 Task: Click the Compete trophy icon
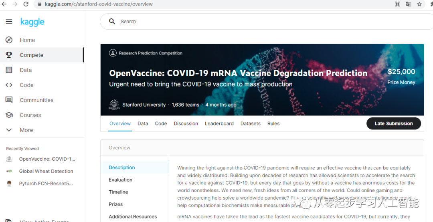(9, 55)
